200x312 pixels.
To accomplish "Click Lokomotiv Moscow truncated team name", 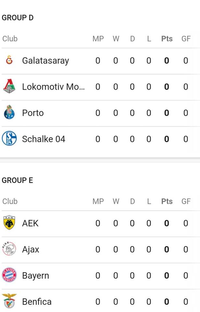I will [x=54, y=87].
